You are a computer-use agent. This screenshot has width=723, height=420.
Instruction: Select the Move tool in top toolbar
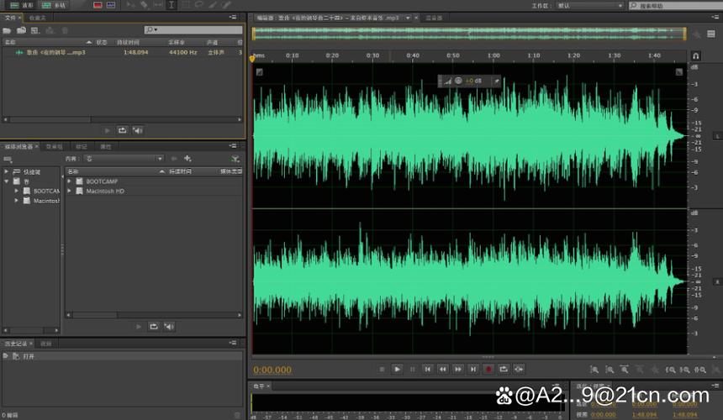(130, 4)
